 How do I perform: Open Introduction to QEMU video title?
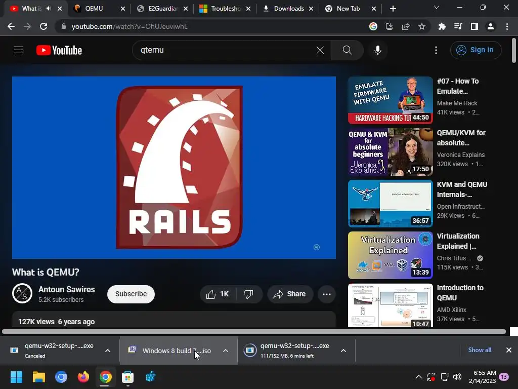click(460, 293)
